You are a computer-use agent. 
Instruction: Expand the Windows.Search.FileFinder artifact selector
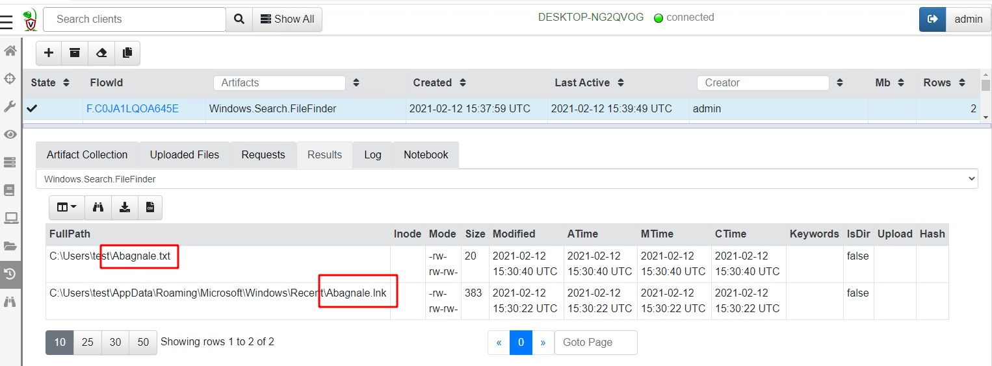(506, 179)
